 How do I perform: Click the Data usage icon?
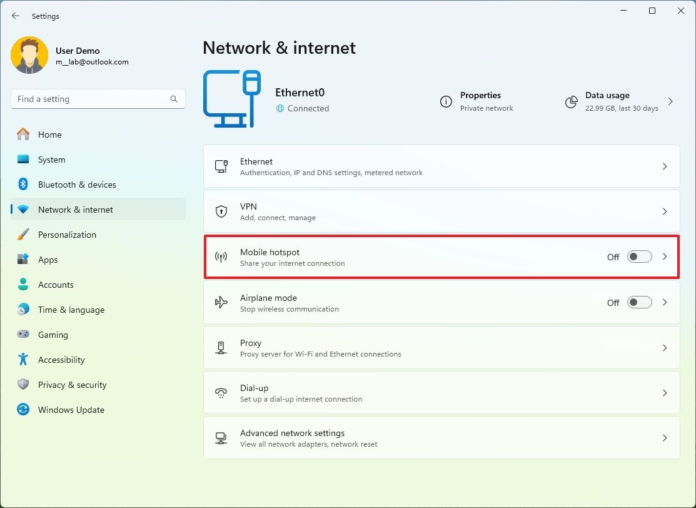(x=571, y=101)
